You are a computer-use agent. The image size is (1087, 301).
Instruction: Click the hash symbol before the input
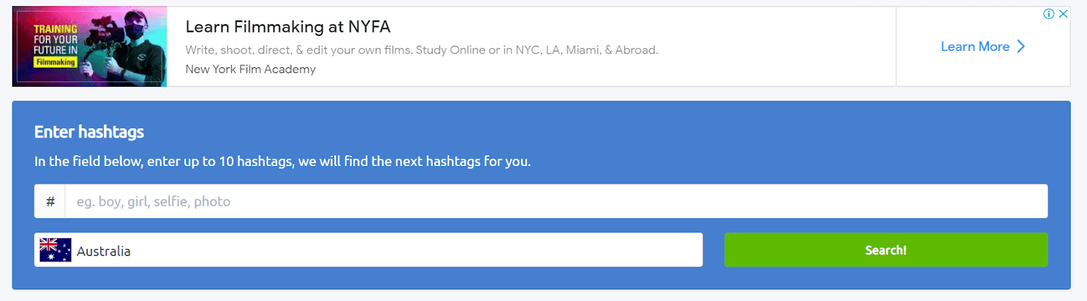click(x=50, y=201)
